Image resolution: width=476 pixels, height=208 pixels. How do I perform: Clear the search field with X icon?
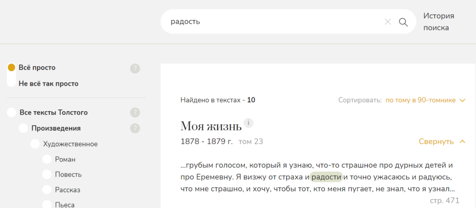(388, 22)
